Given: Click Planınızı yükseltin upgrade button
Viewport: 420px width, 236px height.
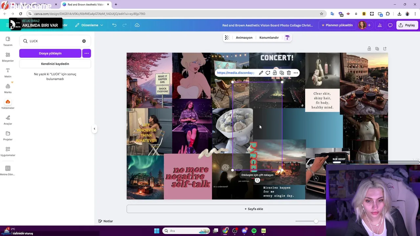Looking at the screenshot, I should (x=337, y=25).
